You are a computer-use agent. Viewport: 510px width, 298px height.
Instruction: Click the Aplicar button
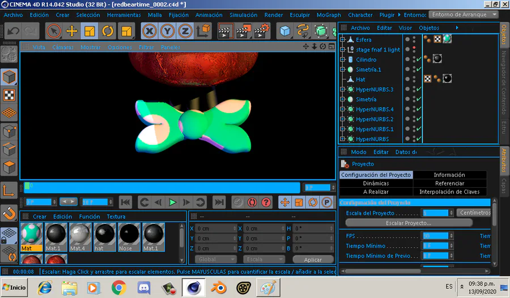[313, 260]
